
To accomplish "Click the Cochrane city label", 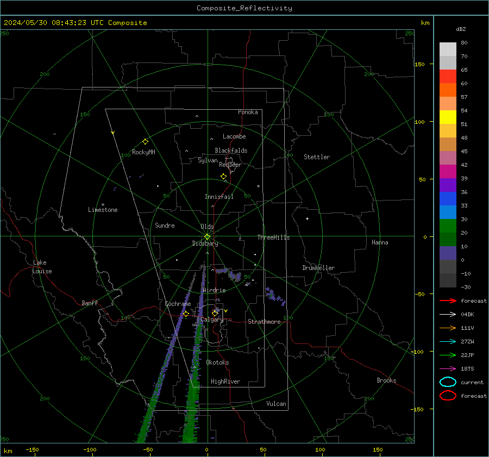I will tap(178, 304).
